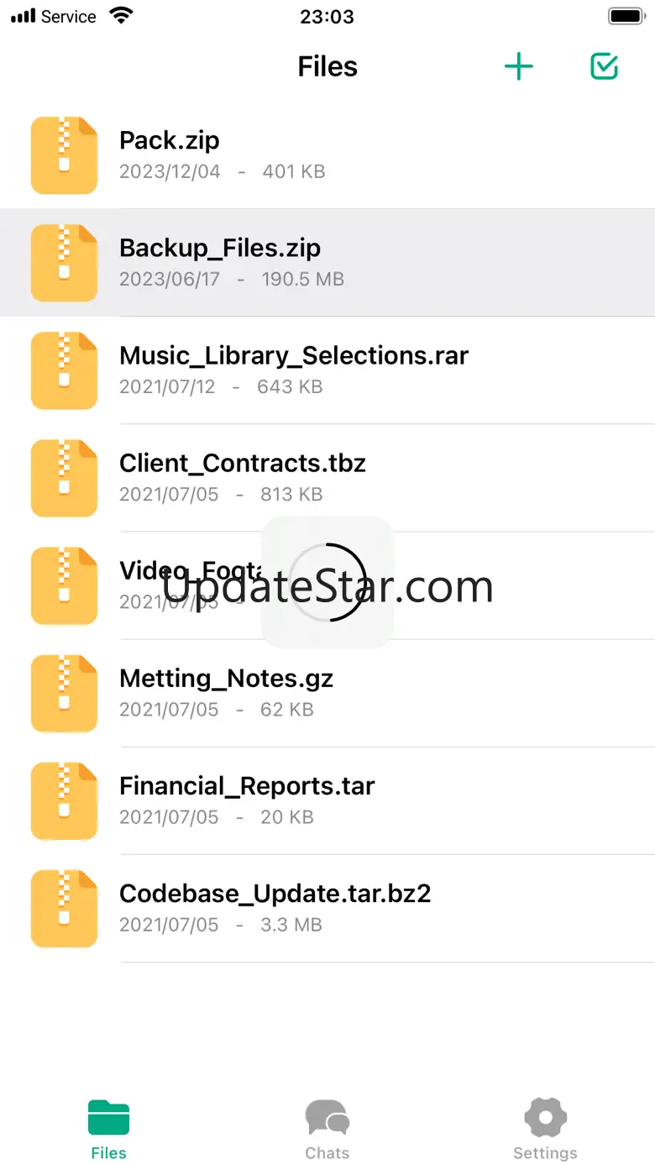655x1165 pixels.
Task: Open the Pack.zip file name
Action: 170,140
